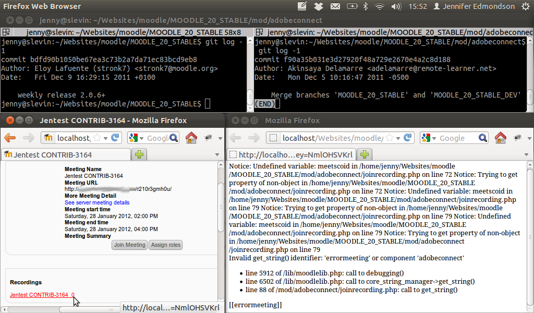Click scrollbar of right terminal pane
534x313 pixels.
(530, 97)
